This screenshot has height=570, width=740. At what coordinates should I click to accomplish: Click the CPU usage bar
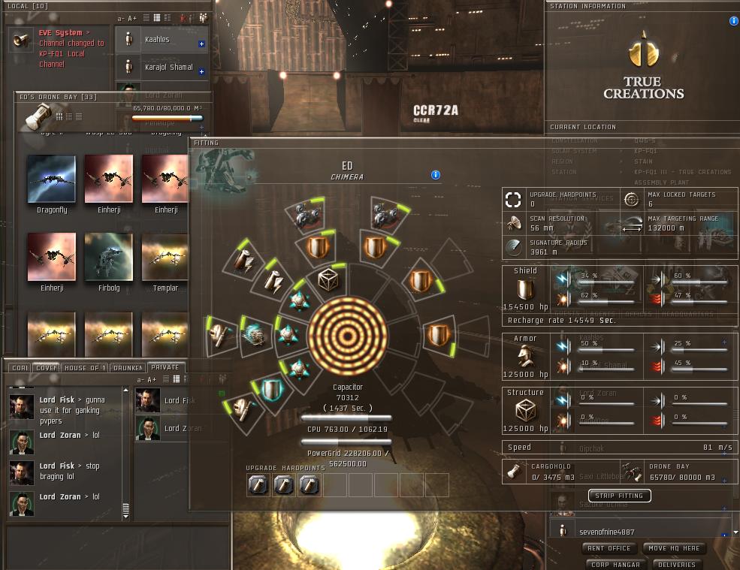tap(346, 418)
